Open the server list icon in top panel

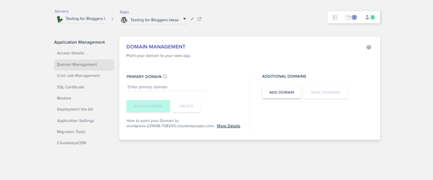335,17
